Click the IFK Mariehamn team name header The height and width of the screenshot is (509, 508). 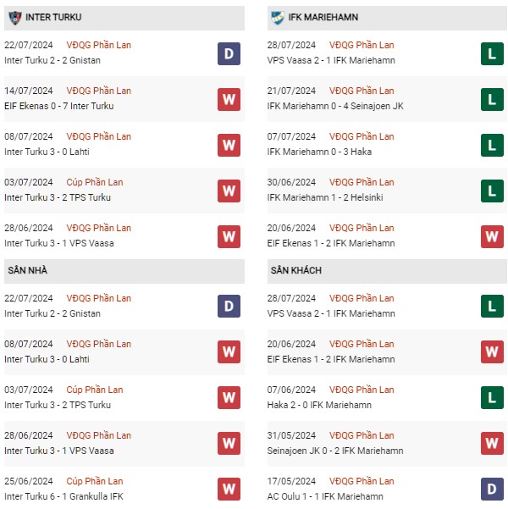(323, 17)
